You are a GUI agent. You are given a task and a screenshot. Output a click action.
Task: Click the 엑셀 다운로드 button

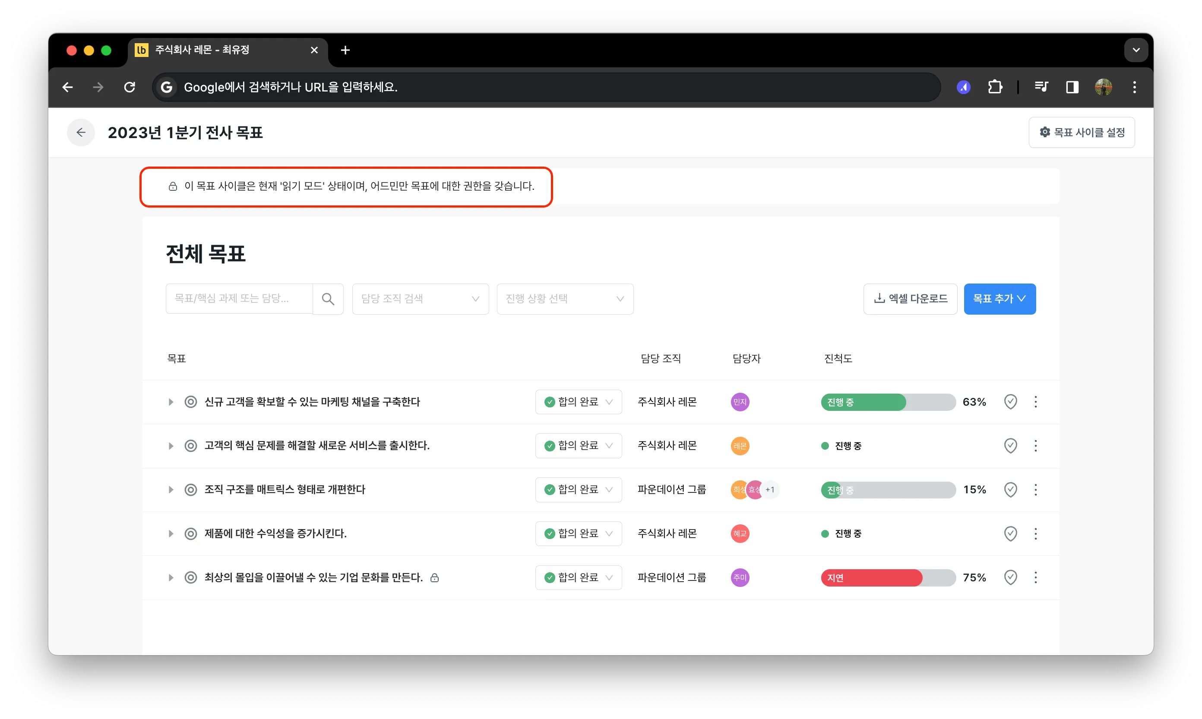pyautogui.click(x=910, y=299)
